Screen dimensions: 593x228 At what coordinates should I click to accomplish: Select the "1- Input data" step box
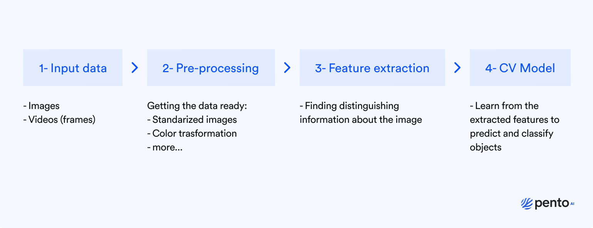pyautogui.click(x=73, y=68)
